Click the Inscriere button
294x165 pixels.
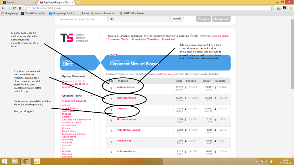click(221, 19)
